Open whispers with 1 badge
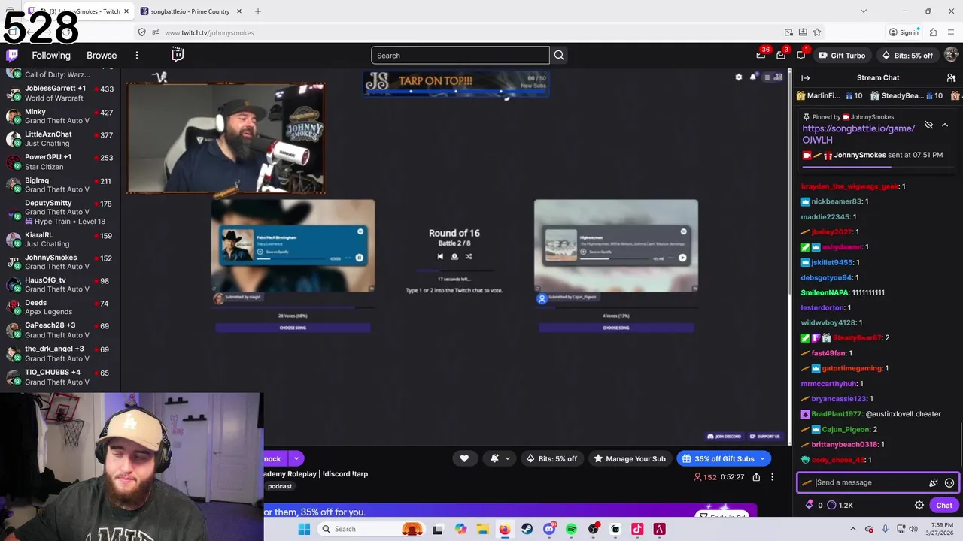 tap(801, 55)
